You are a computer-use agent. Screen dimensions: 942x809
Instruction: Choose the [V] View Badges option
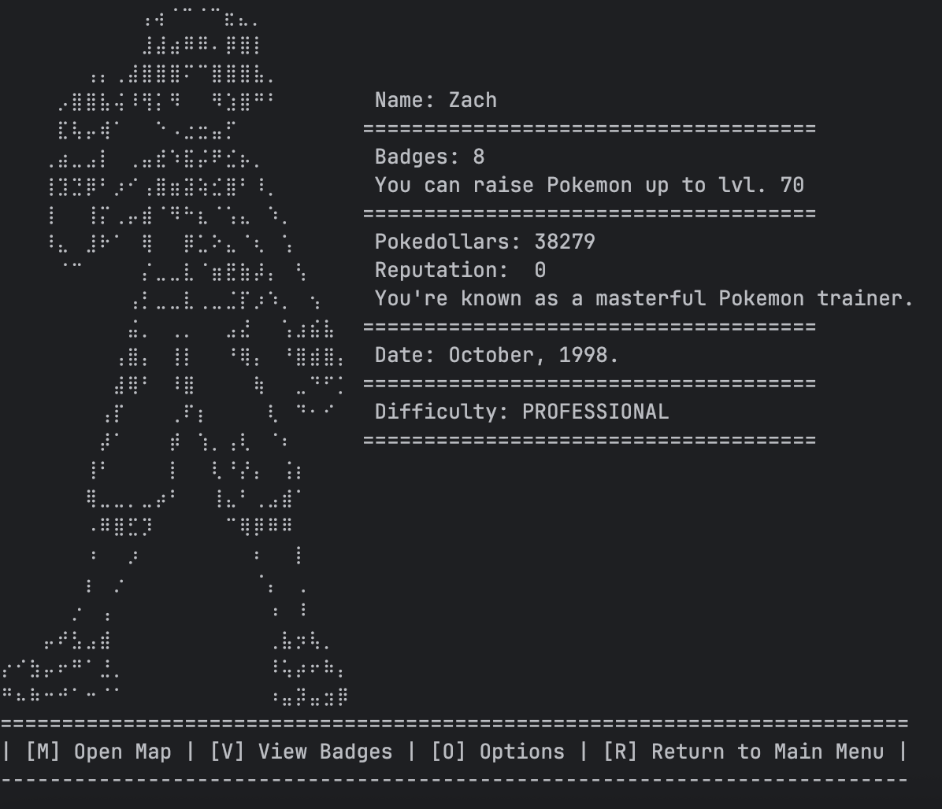click(301, 752)
